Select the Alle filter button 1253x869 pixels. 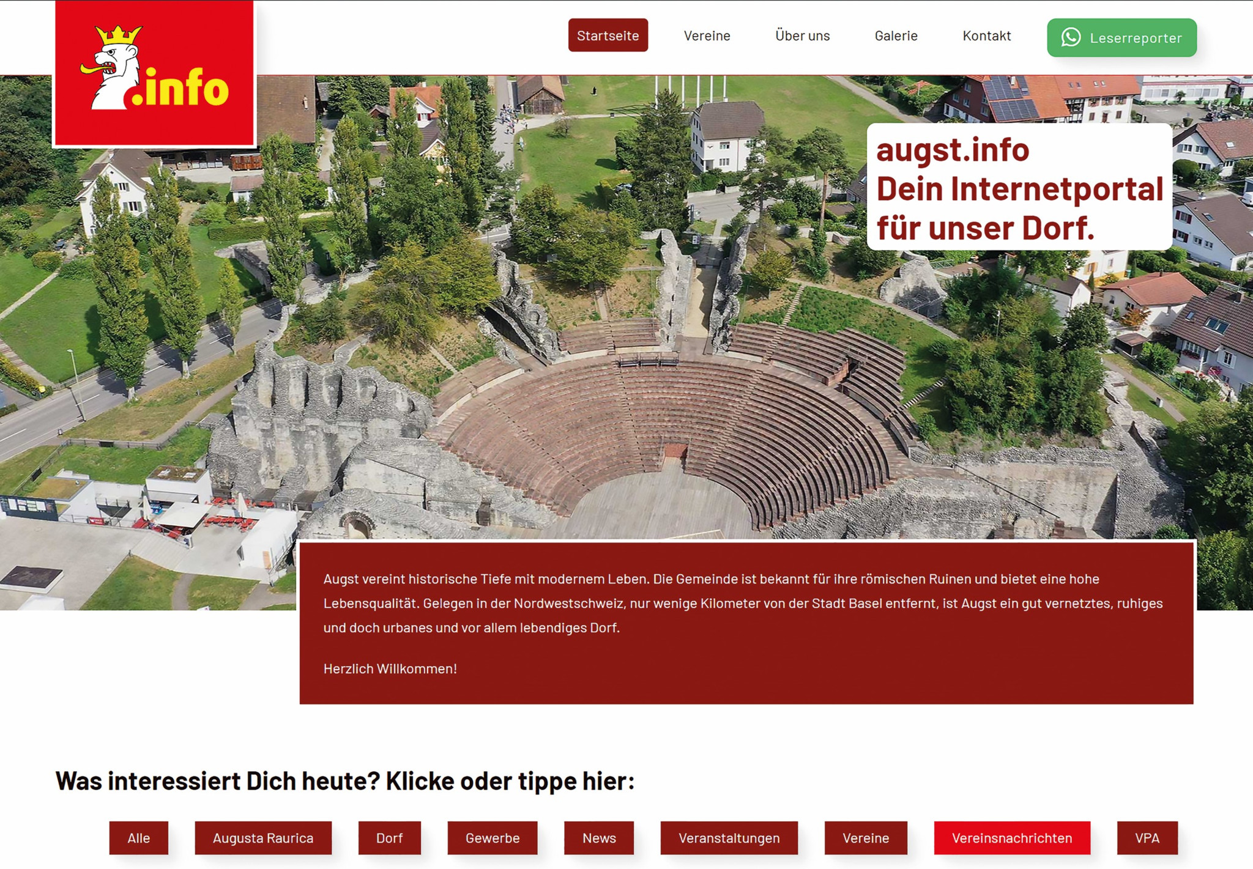(x=138, y=838)
